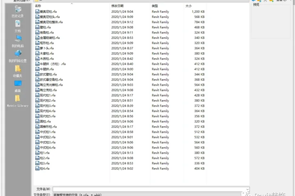Click the file icon beside 萝卜头.rfa
This screenshot has width=295, height=196.
(x=37, y=48)
